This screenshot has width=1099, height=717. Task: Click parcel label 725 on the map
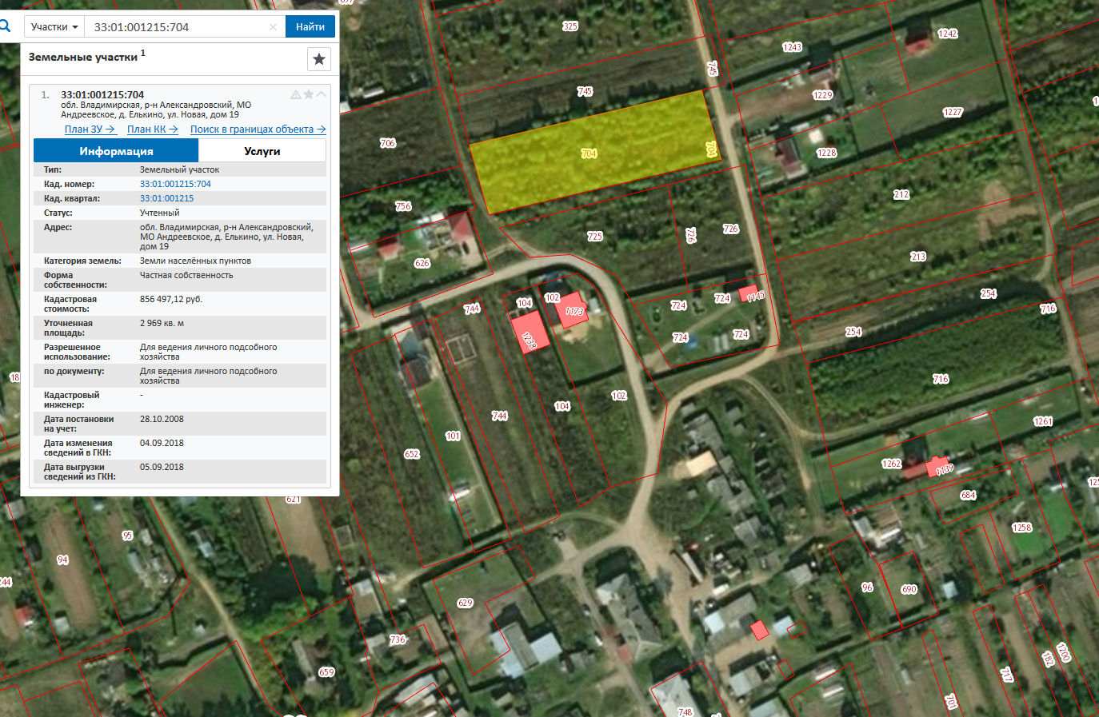tap(595, 237)
